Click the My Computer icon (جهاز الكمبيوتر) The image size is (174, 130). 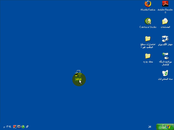tap(165, 38)
